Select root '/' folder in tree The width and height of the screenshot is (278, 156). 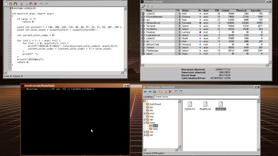tap(146, 101)
